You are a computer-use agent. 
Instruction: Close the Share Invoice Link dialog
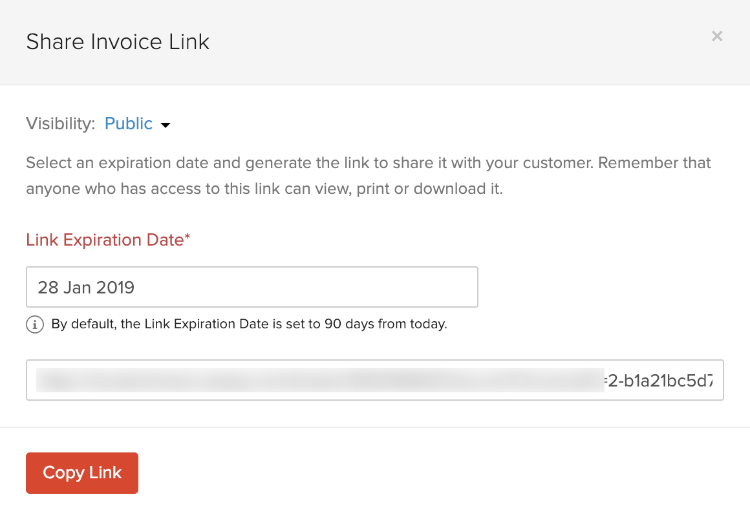click(x=716, y=37)
